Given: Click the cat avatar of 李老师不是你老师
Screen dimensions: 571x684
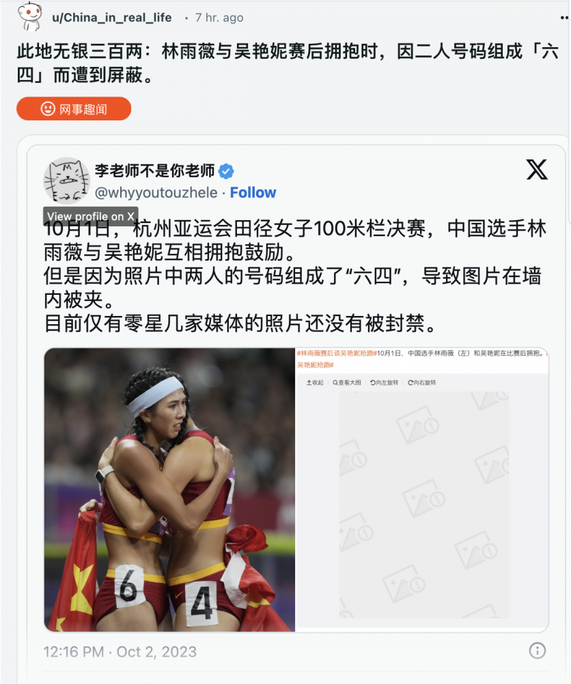Looking at the screenshot, I should click(67, 181).
